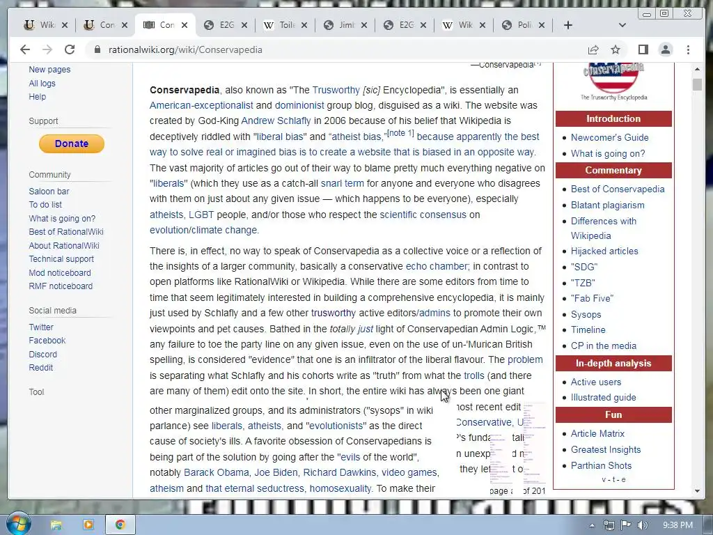Share this page using share icon
713x535 pixels.
(x=593, y=49)
